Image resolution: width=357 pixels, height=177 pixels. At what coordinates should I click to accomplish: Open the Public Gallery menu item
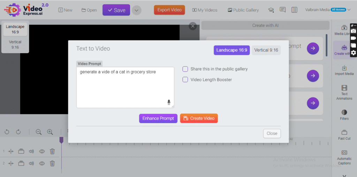point(243,10)
